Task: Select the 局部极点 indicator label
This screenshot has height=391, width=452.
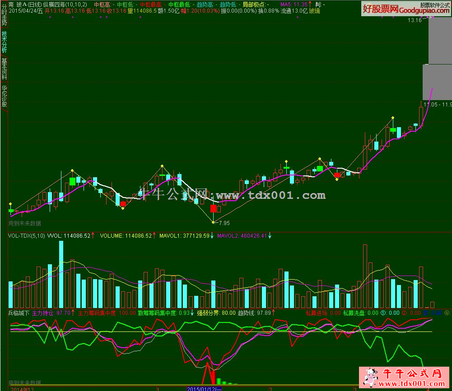Action: pos(254,5)
